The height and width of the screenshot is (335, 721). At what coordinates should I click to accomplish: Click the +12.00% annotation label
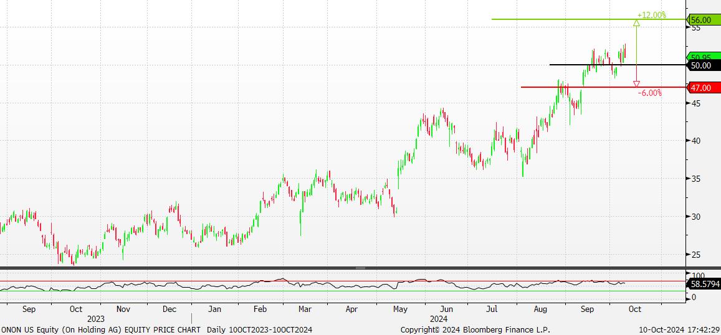pos(652,15)
